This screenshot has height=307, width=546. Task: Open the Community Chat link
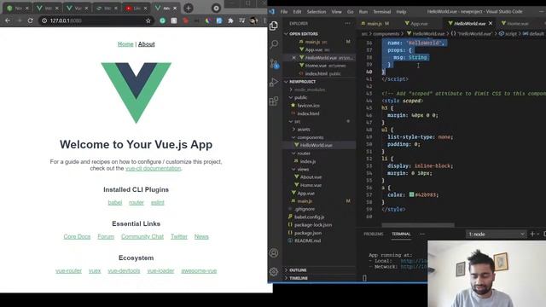point(142,237)
